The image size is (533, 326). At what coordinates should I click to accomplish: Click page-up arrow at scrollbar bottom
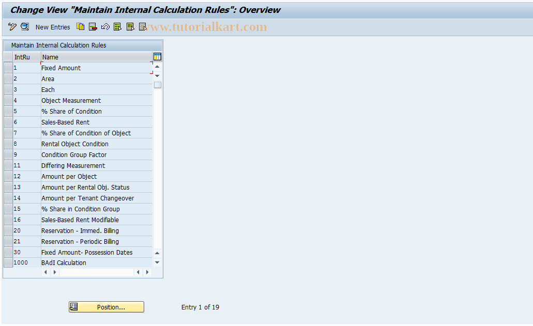[x=157, y=253]
